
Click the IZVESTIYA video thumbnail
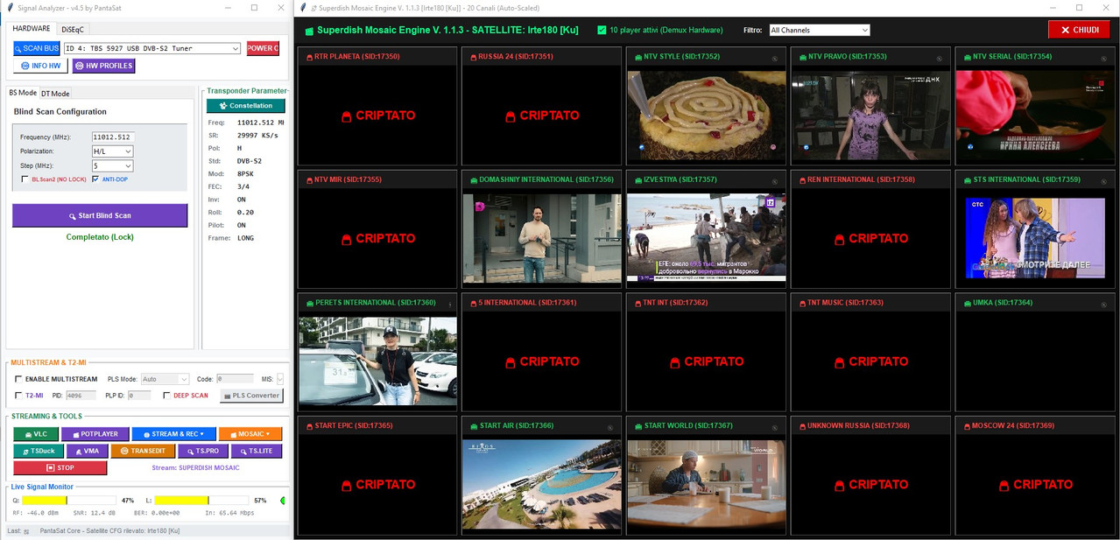[707, 238]
